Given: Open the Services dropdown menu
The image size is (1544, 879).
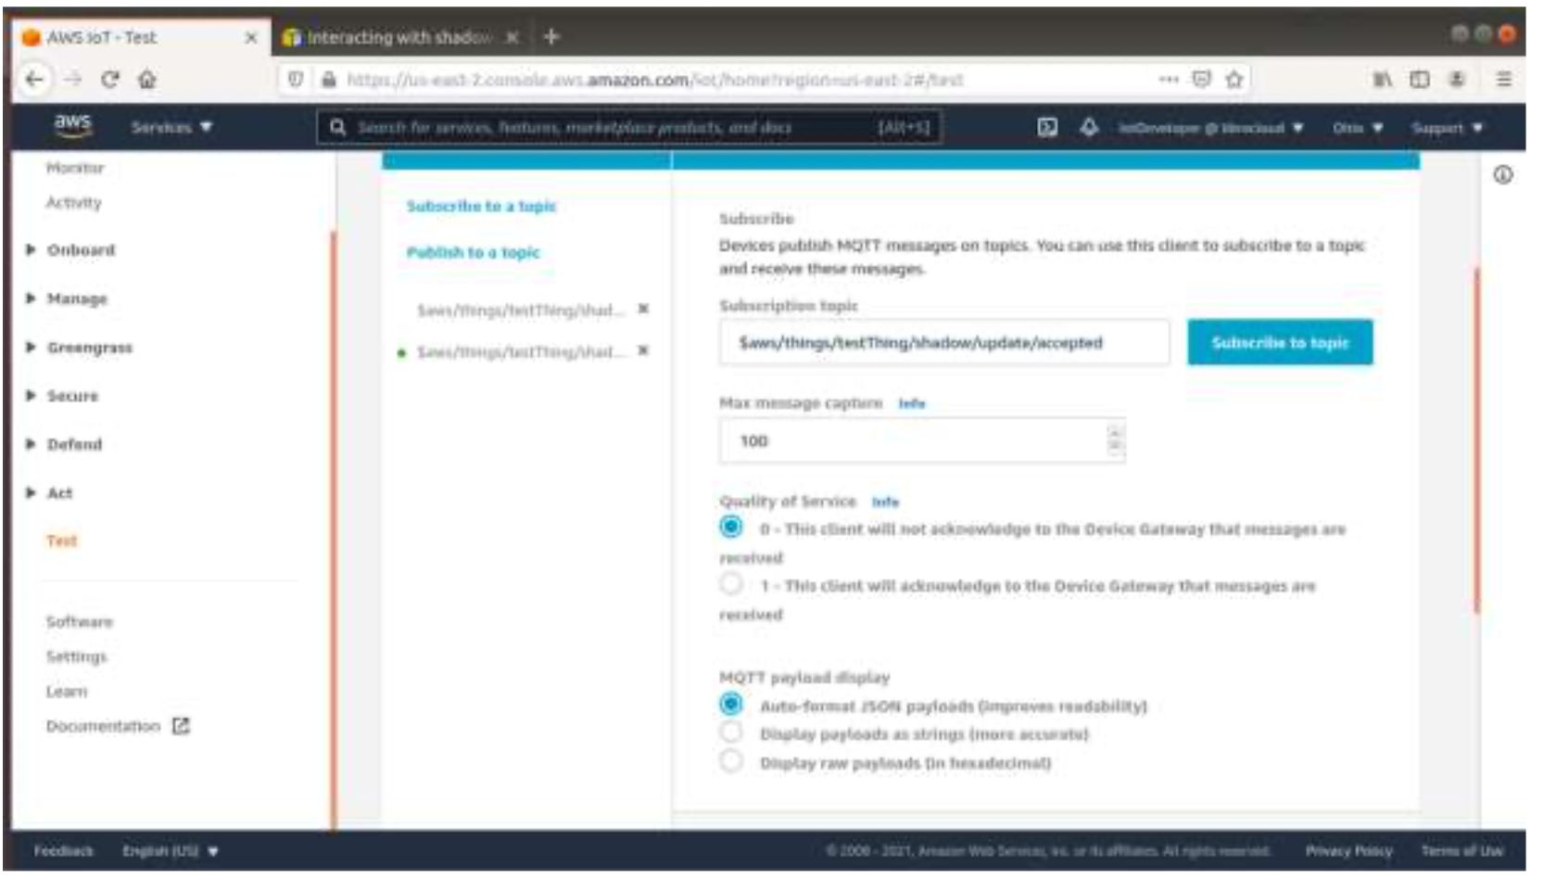Looking at the screenshot, I should (x=171, y=127).
